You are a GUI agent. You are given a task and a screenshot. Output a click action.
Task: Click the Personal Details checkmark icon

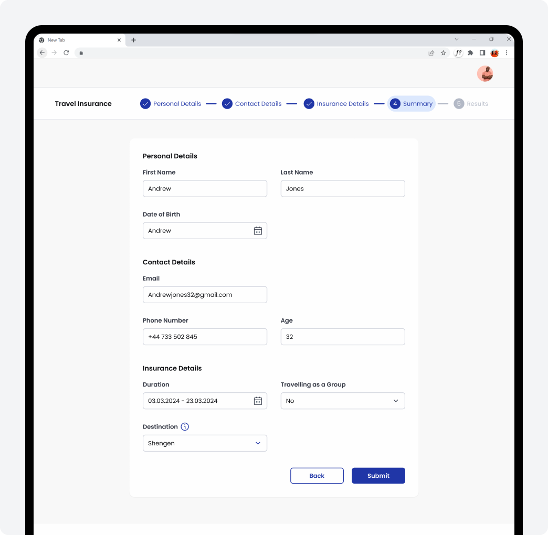point(145,103)
